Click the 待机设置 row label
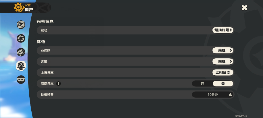 coord(47,95)
